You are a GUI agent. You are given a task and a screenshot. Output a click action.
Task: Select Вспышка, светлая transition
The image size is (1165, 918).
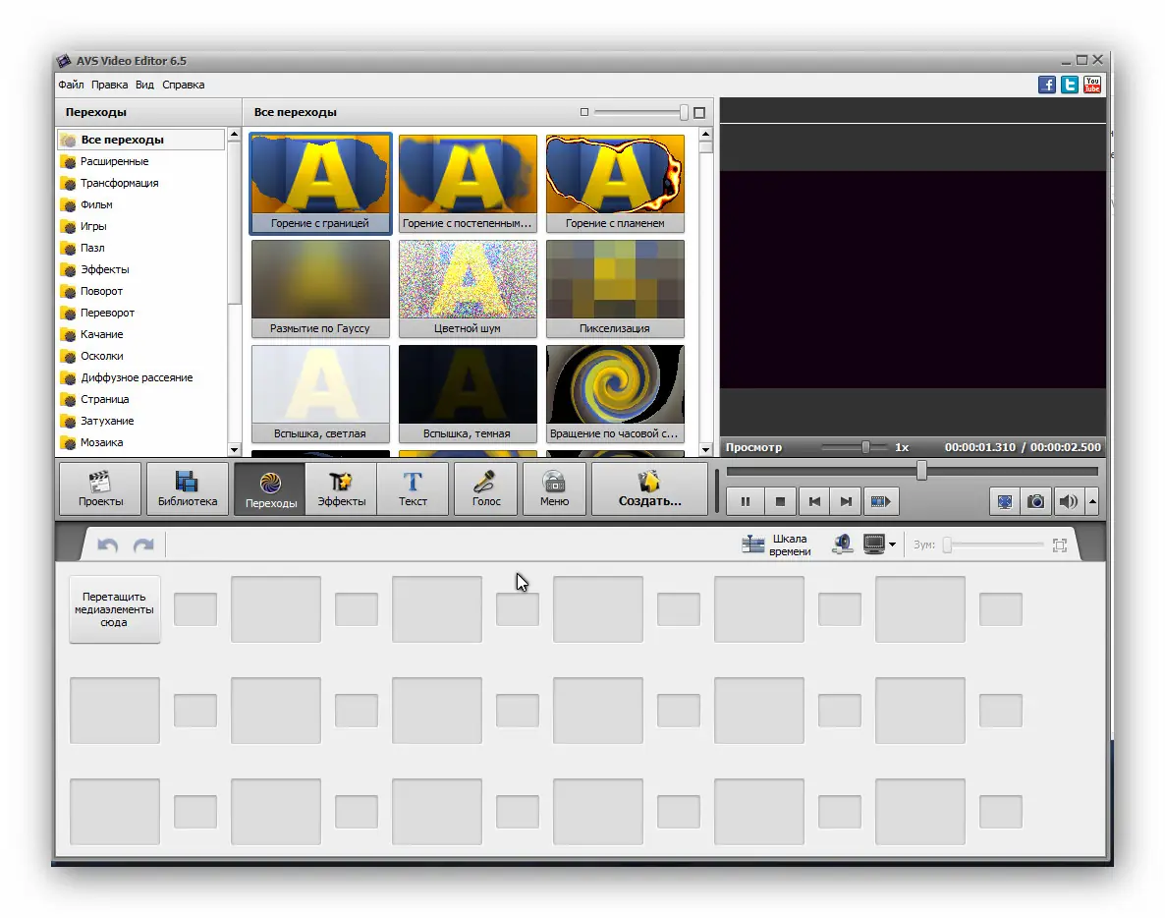(320, 394)
